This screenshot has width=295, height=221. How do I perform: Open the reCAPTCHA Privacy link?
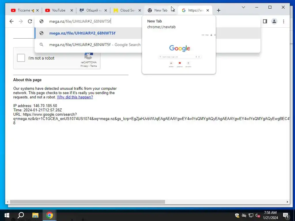(x=84, y=66)
